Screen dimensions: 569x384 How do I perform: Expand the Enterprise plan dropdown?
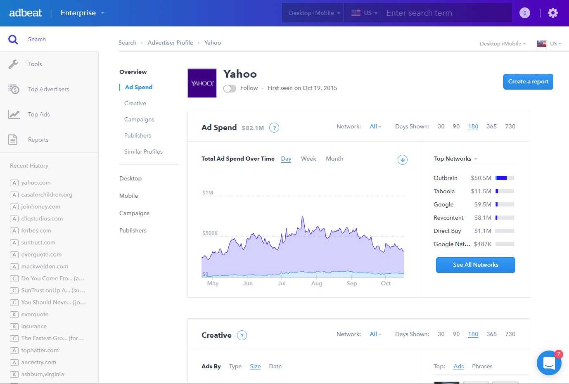[x=82, y=13]
